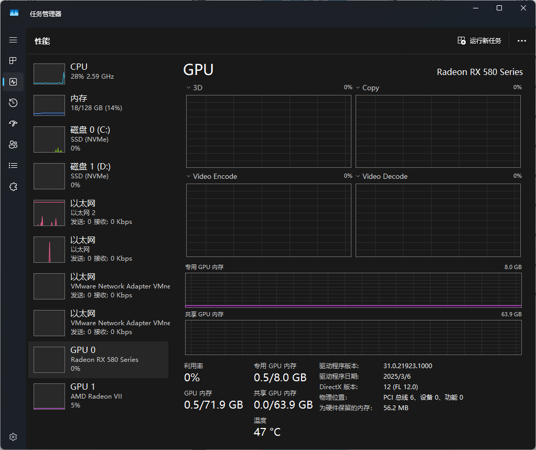Open the three-dot more options menu

click(521, 41)
